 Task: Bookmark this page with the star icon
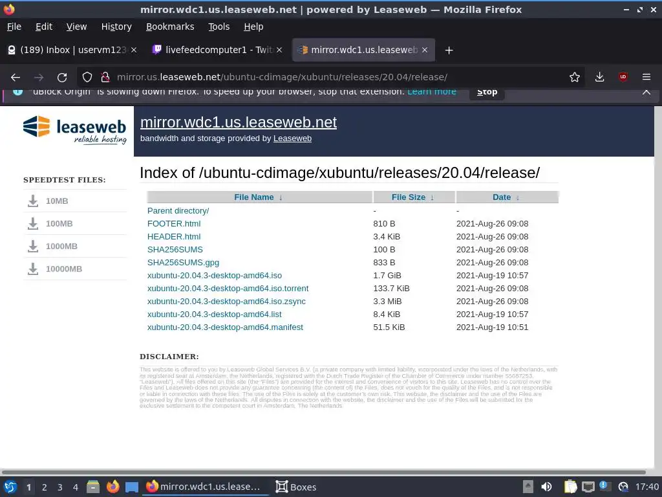tap(574, 77)
